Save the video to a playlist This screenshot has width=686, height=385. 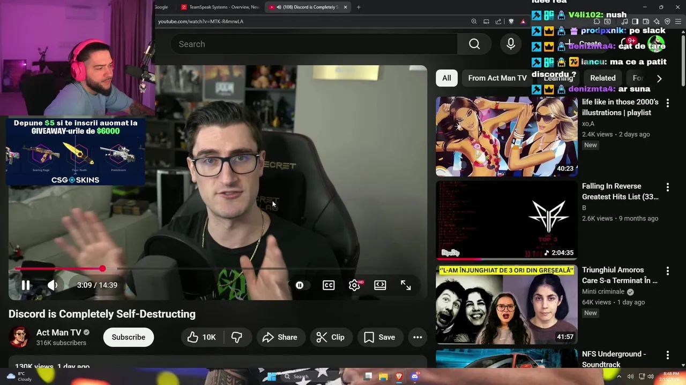coord(379,337)
